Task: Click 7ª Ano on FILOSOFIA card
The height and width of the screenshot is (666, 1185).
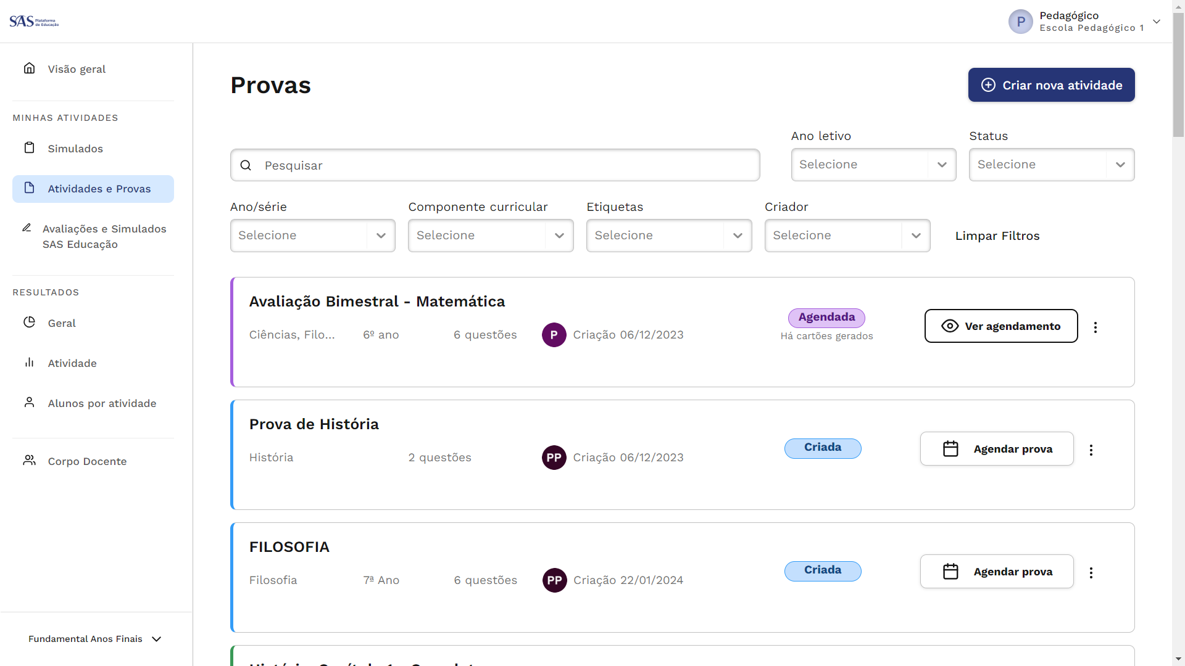Action: pyautogui.click(x=381, y=580)
